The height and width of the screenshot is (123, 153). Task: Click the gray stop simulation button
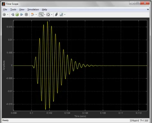click(x=26, y=14)
